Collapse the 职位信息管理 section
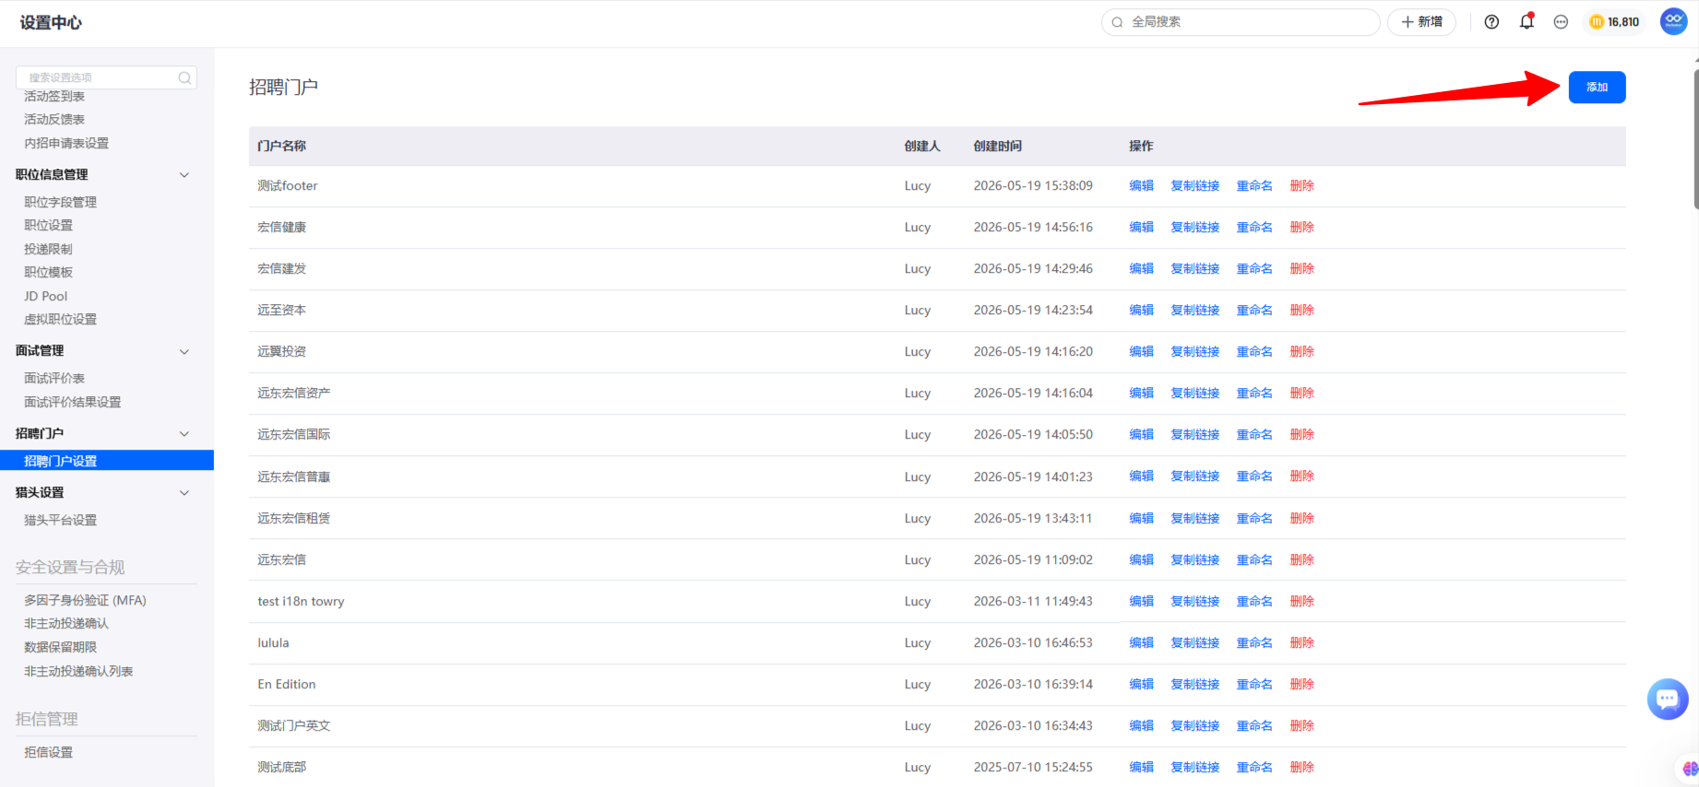 184,175
